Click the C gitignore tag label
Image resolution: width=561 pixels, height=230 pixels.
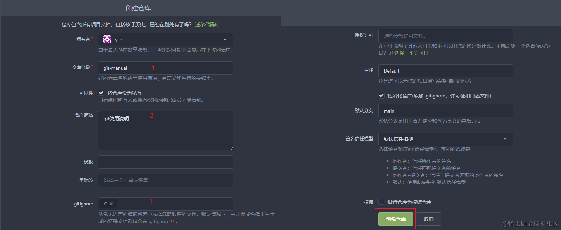106,204
